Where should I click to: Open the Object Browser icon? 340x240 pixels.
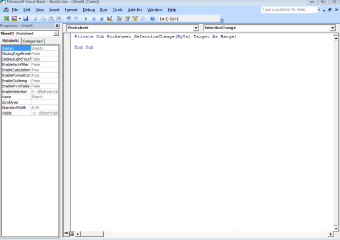135,19
